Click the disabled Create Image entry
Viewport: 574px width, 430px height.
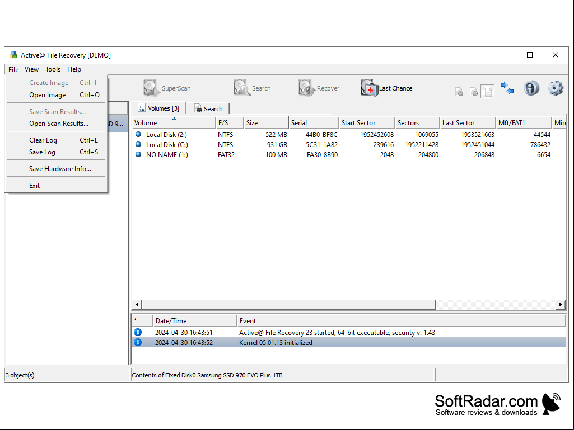[x=57, y=83]
